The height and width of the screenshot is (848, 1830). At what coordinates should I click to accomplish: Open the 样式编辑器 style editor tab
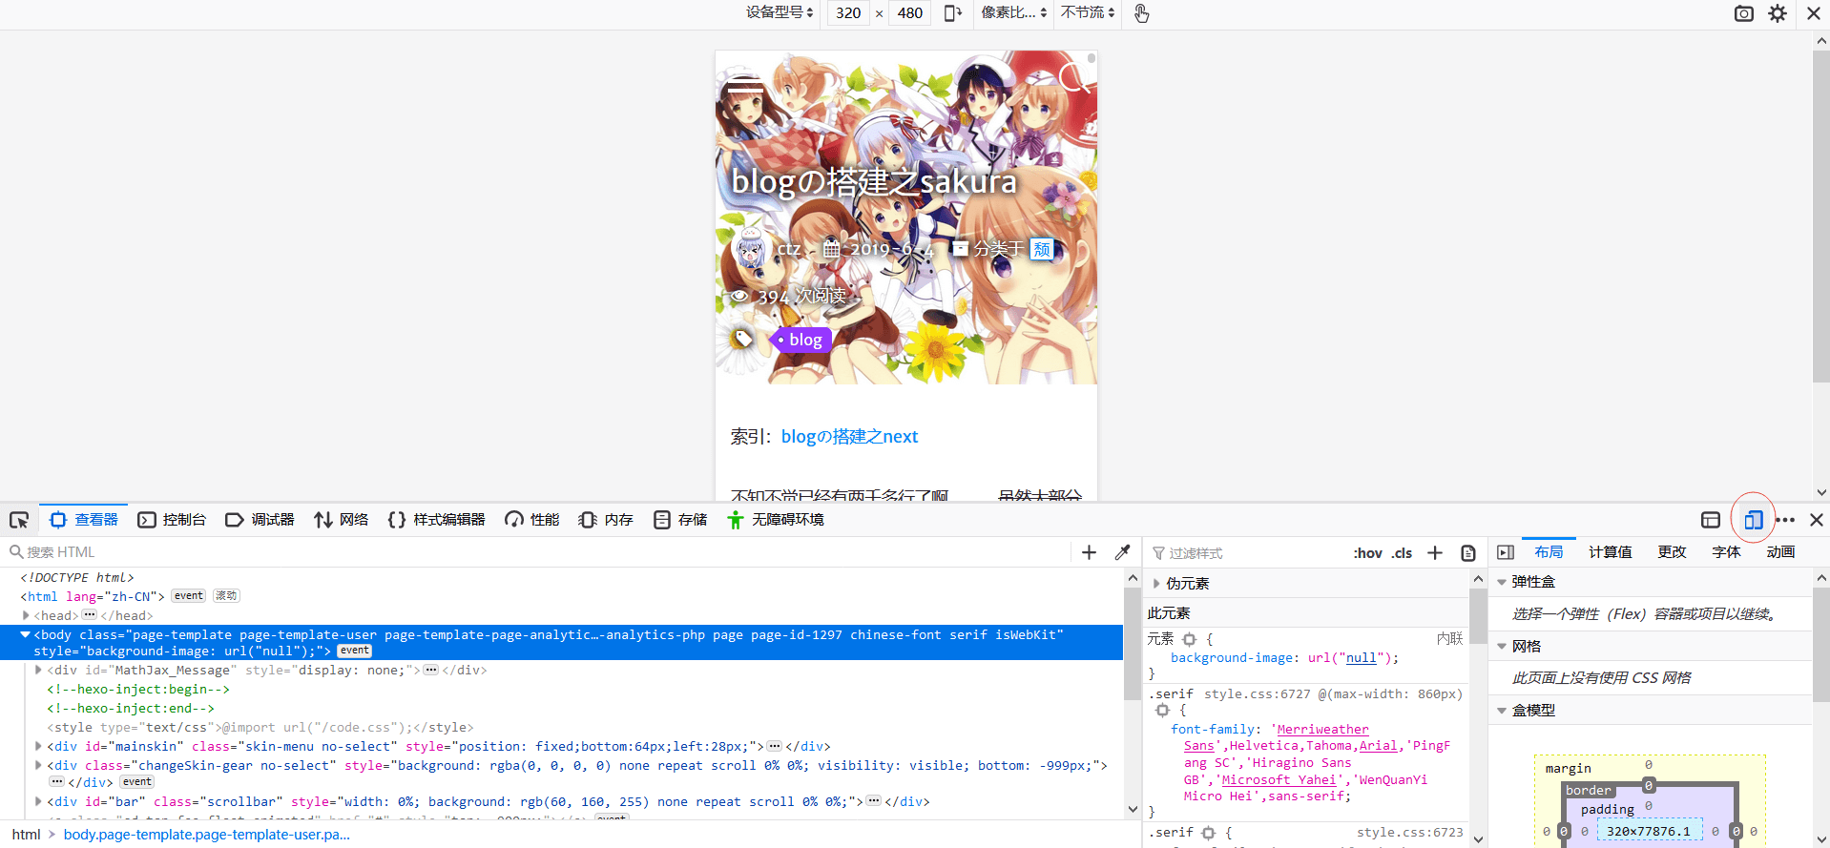point(436,520)
